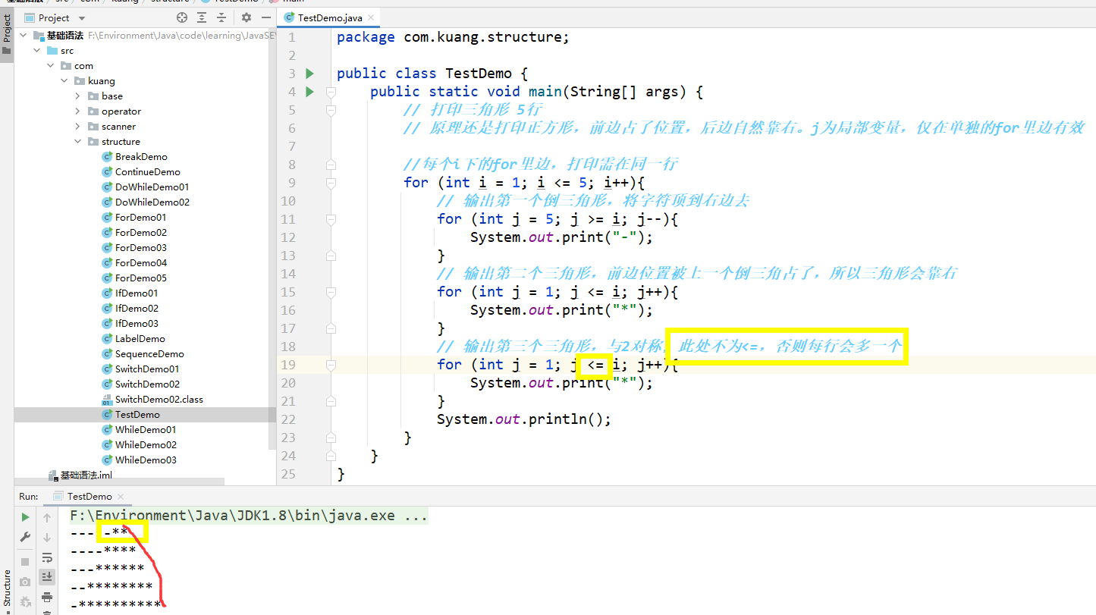The image size is (1096, 615).
Task: Collapse the 基础语法 root module
Action: pos(23,36)
